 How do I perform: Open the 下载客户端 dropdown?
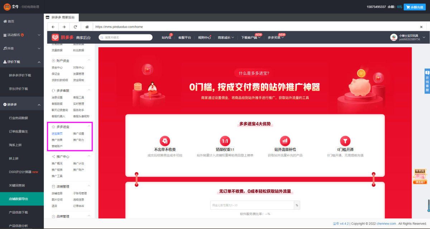[250, 37]
